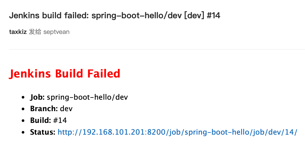
Task: Click the bold Branch: label
Action: [x=44, y=109]
